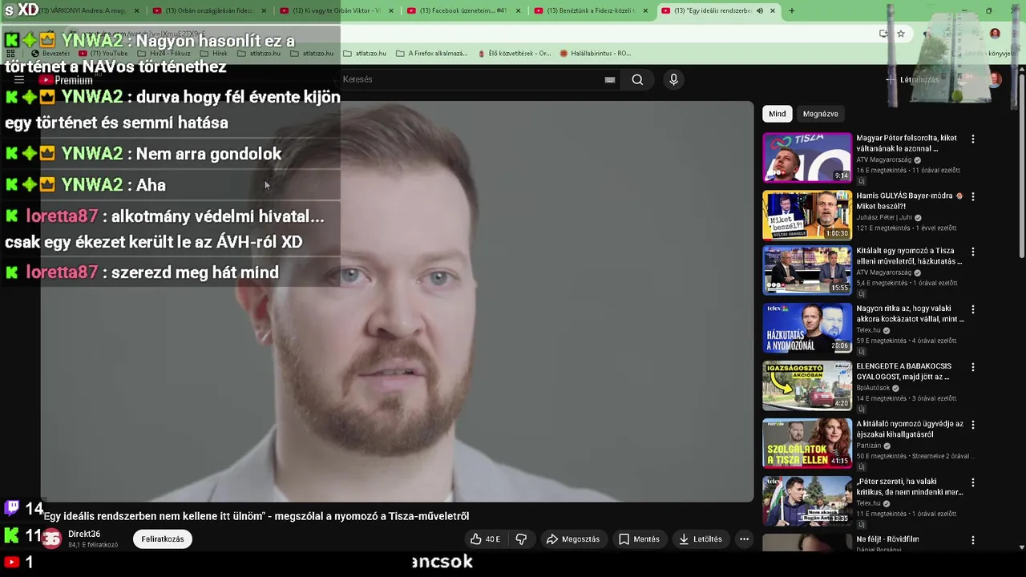Open the YouTube account avatar menu
The width and height of the screenshot is (1026, 577).
click(995, 79)
